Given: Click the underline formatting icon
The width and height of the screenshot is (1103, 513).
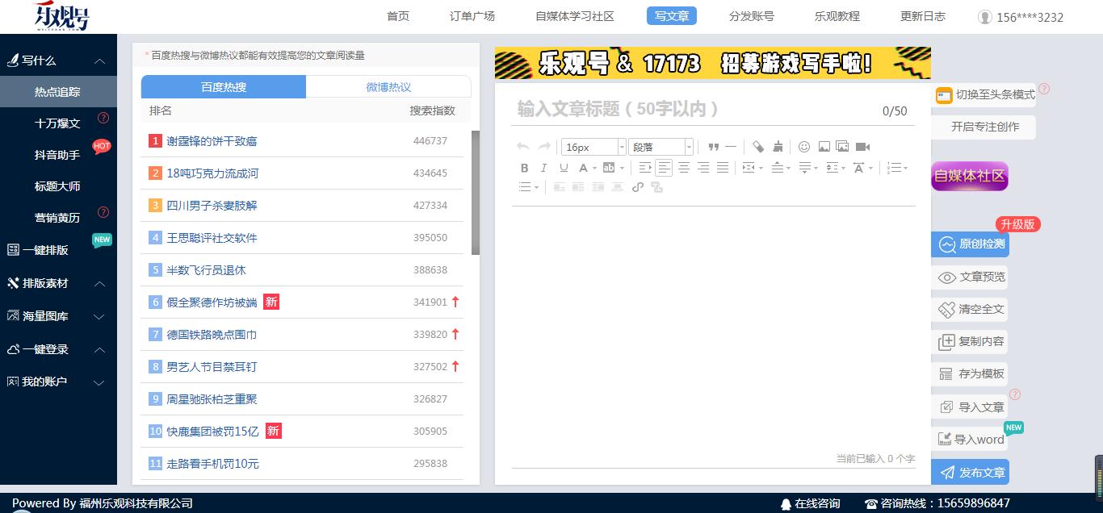Looking at the screenshot, I should tap(563, 167).
